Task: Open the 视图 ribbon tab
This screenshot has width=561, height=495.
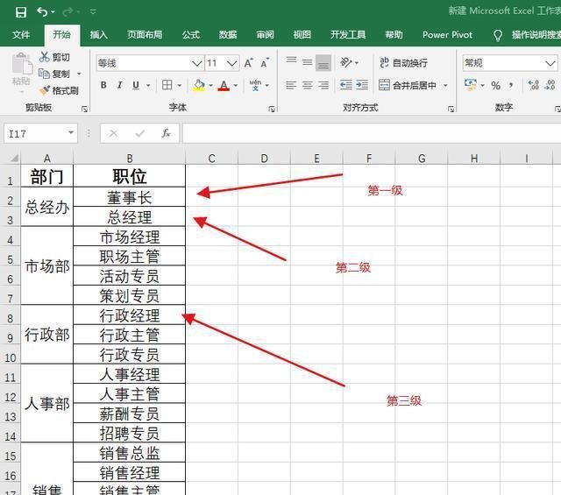Action: pos(302,35)
